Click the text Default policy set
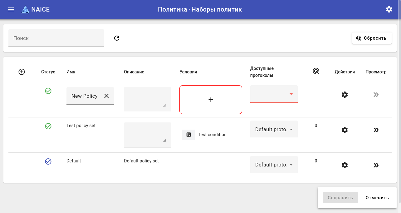401x213 pixels. point(141,161)
